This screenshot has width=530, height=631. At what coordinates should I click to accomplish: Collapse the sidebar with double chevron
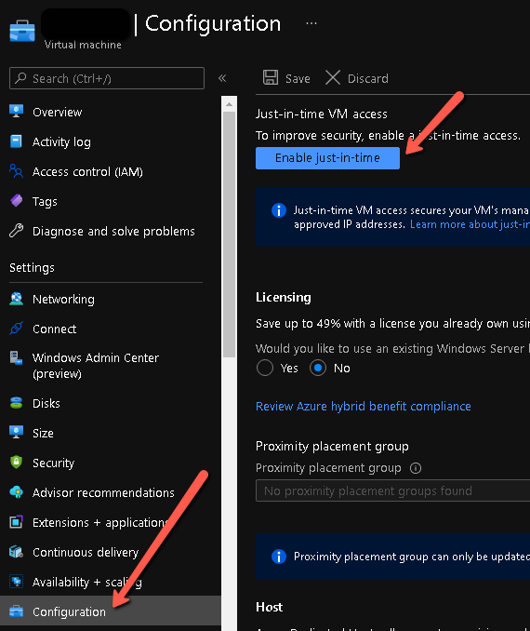[x=222, y=78]
